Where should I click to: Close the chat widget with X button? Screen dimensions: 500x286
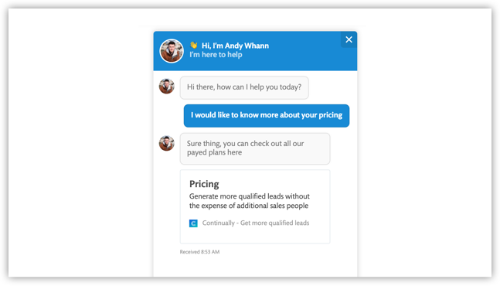click(x=349, y=39)
